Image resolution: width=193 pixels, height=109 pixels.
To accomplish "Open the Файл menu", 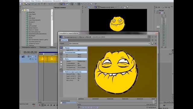I will click(x=21, y=1).
